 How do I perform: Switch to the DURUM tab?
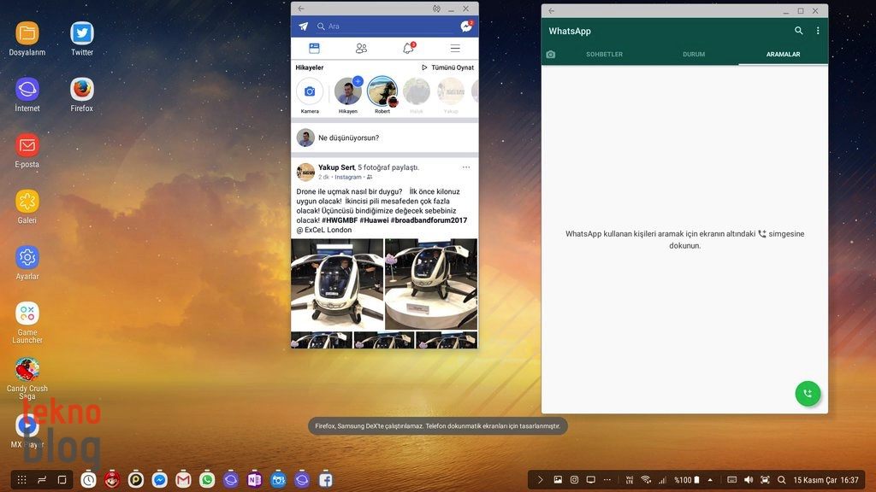[694, 54]
